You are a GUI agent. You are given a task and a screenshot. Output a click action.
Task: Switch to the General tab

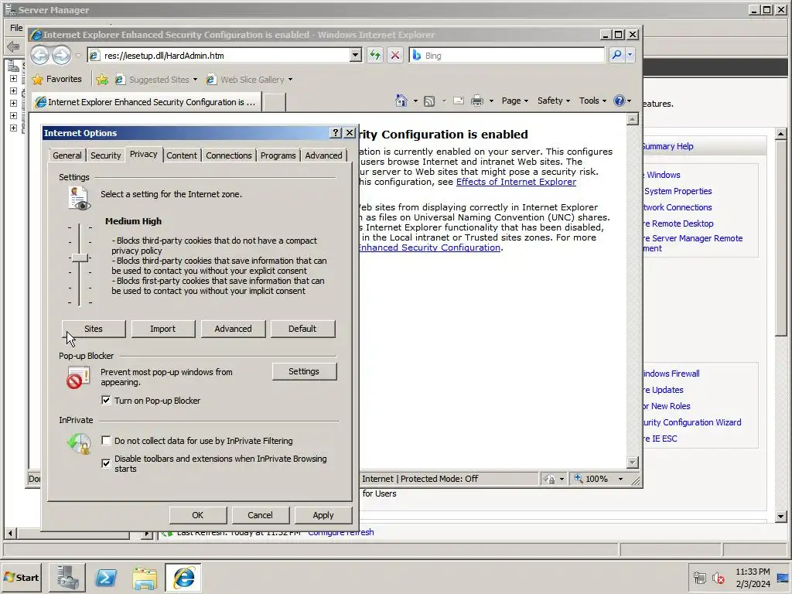[x=67, y=155]
